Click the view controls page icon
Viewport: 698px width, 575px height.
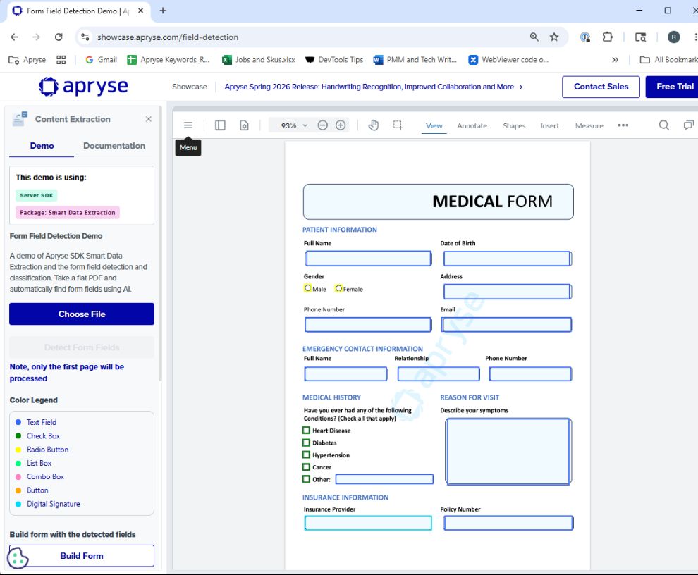tap(245, 125)
